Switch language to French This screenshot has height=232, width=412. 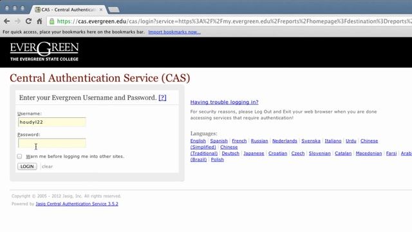pos(239,141)
